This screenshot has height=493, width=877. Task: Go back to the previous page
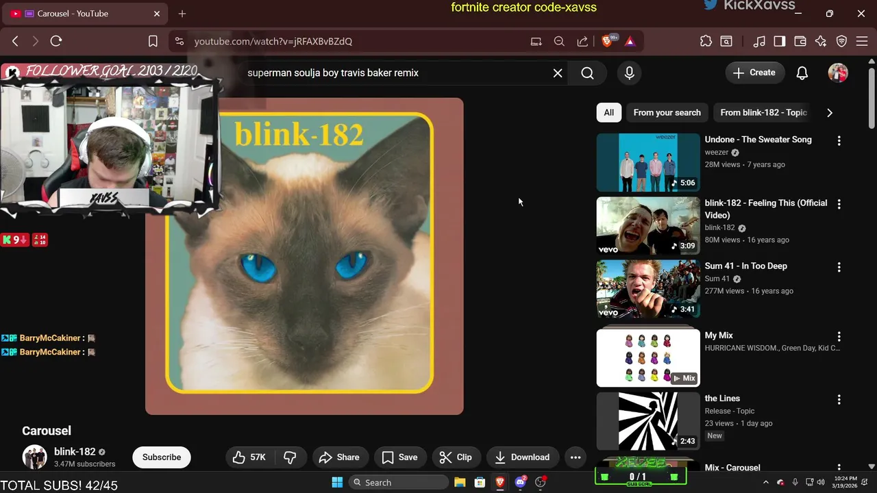click(x=15, y=41)
